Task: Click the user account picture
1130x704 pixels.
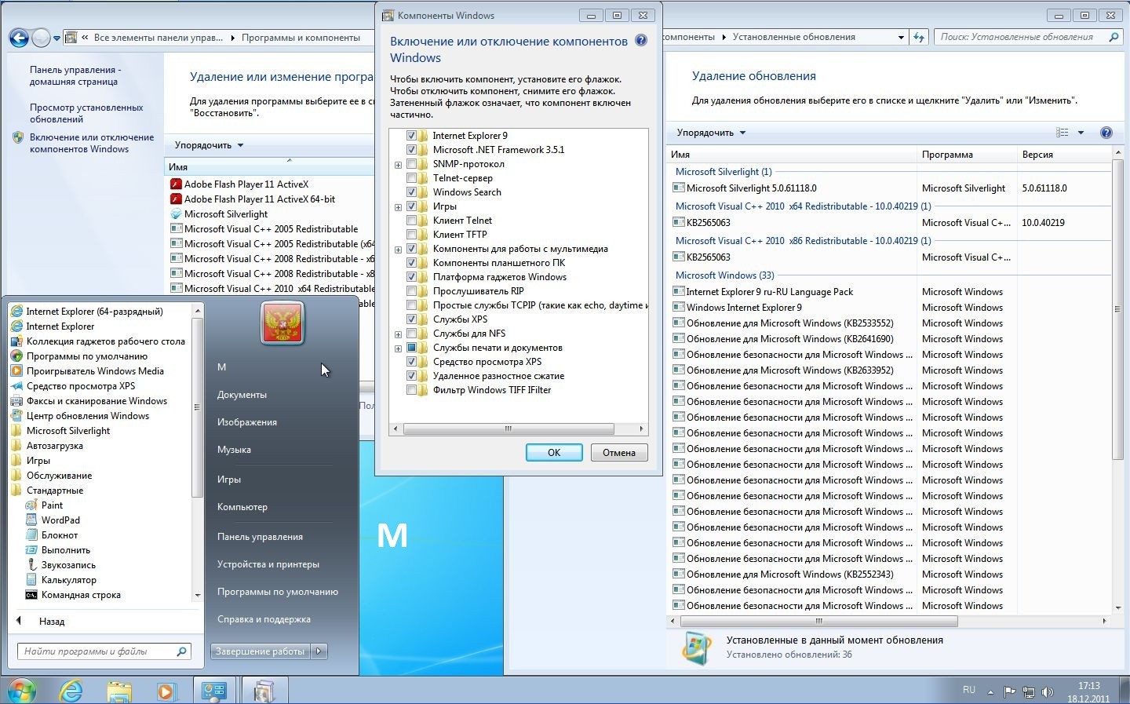Action: pos(282,323)
